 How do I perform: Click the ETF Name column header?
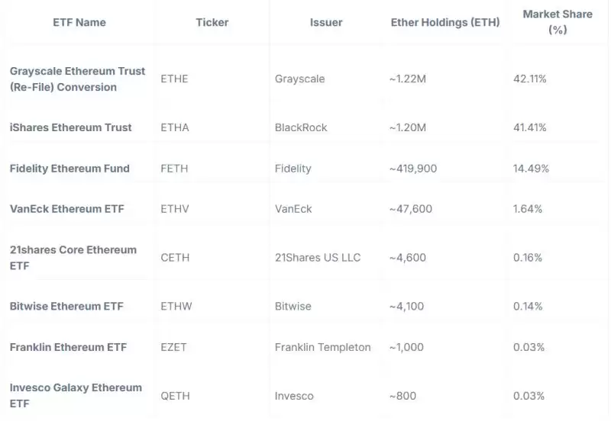(x=79, y=22)
